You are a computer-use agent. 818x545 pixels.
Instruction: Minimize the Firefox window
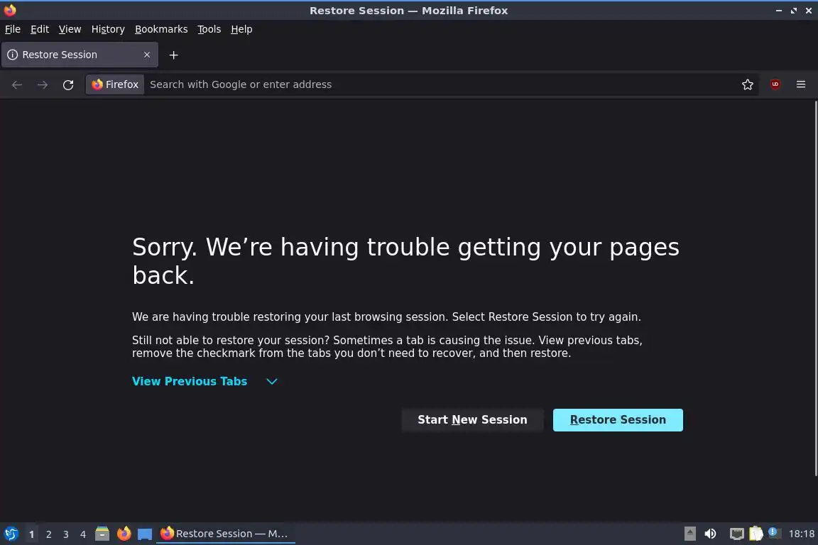tap(779, 11)
